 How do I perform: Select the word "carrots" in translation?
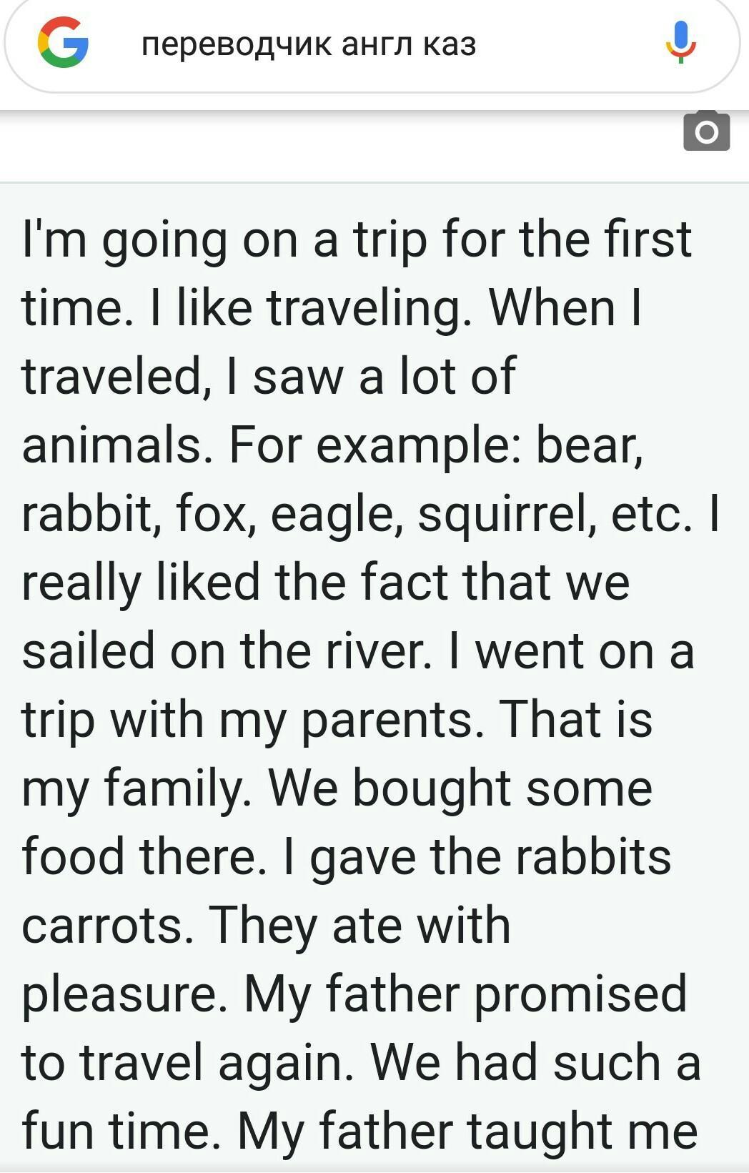pyautogui.click(x=104, y=925)
